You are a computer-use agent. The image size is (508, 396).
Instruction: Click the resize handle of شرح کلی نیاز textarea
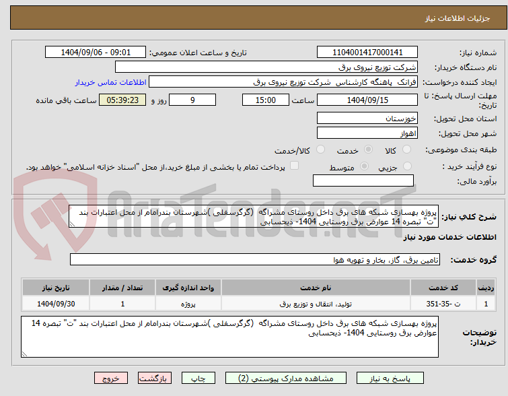[72, 224]
